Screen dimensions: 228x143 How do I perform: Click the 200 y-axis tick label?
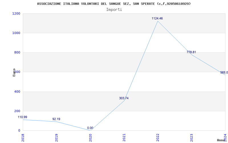[x=17, y=111]
